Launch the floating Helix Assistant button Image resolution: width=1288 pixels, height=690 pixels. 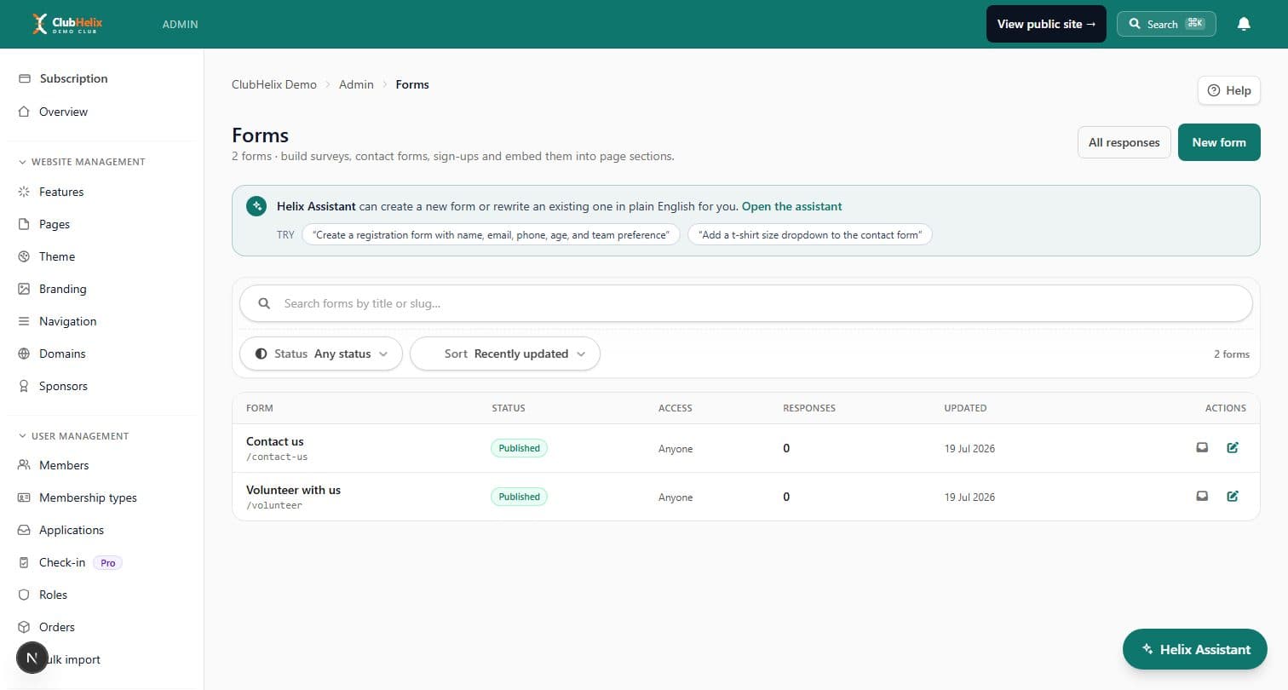(1195, 649)
